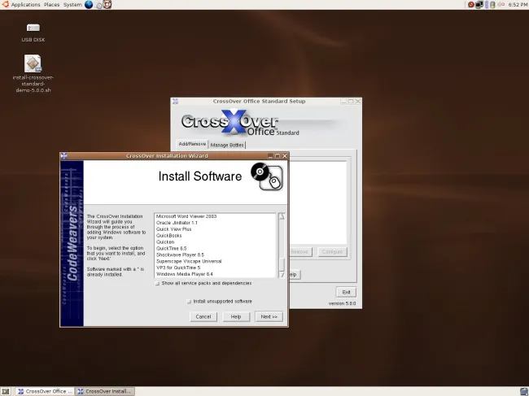Image resolution: width=529 pixels, height=396 pixels.
Task: Open the USB DISK desktop icon
Action: [x=33, y=29]
